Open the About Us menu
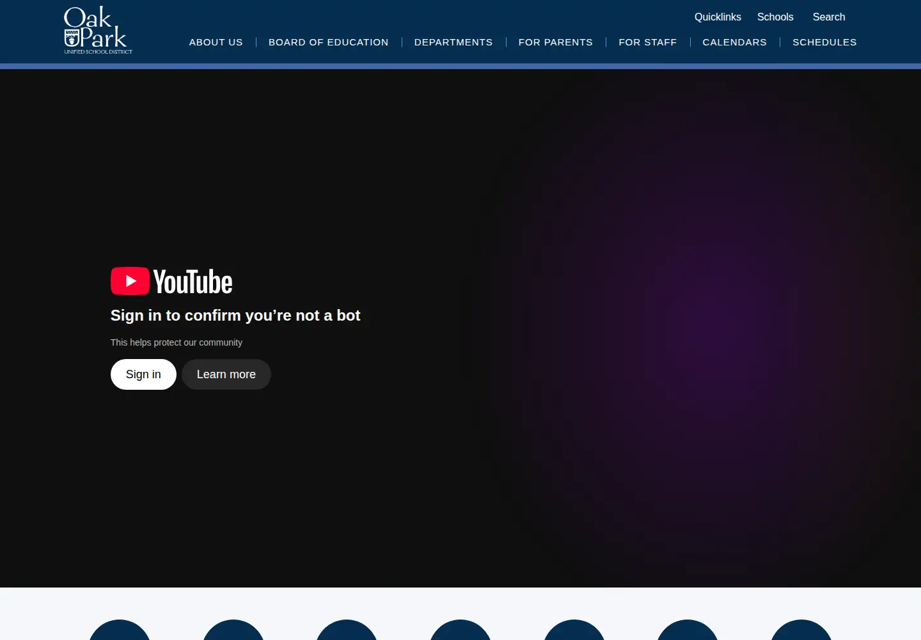Viewport: 921px width, 640px height. (x=216, y=42)
